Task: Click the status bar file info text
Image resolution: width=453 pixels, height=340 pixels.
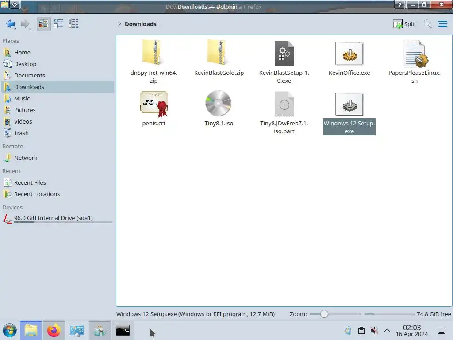Action: [x=196, y=314]
